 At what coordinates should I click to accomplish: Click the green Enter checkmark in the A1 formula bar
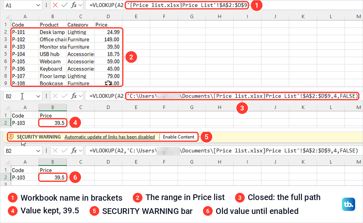pos(64,5)
